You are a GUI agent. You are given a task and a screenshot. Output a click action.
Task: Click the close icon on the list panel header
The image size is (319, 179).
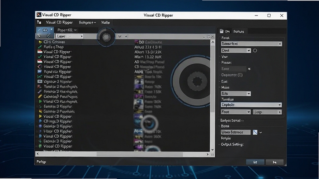point(213,37)
